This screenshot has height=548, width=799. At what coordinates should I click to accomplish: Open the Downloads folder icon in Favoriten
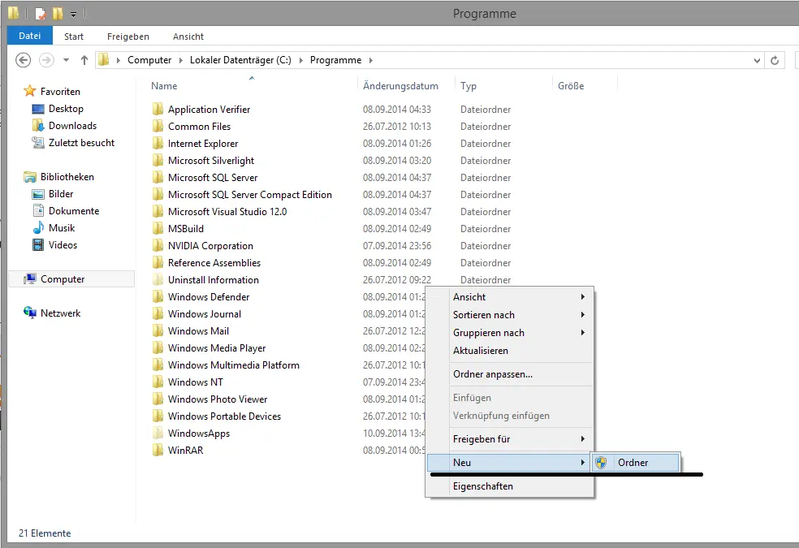tap(37, 126)
